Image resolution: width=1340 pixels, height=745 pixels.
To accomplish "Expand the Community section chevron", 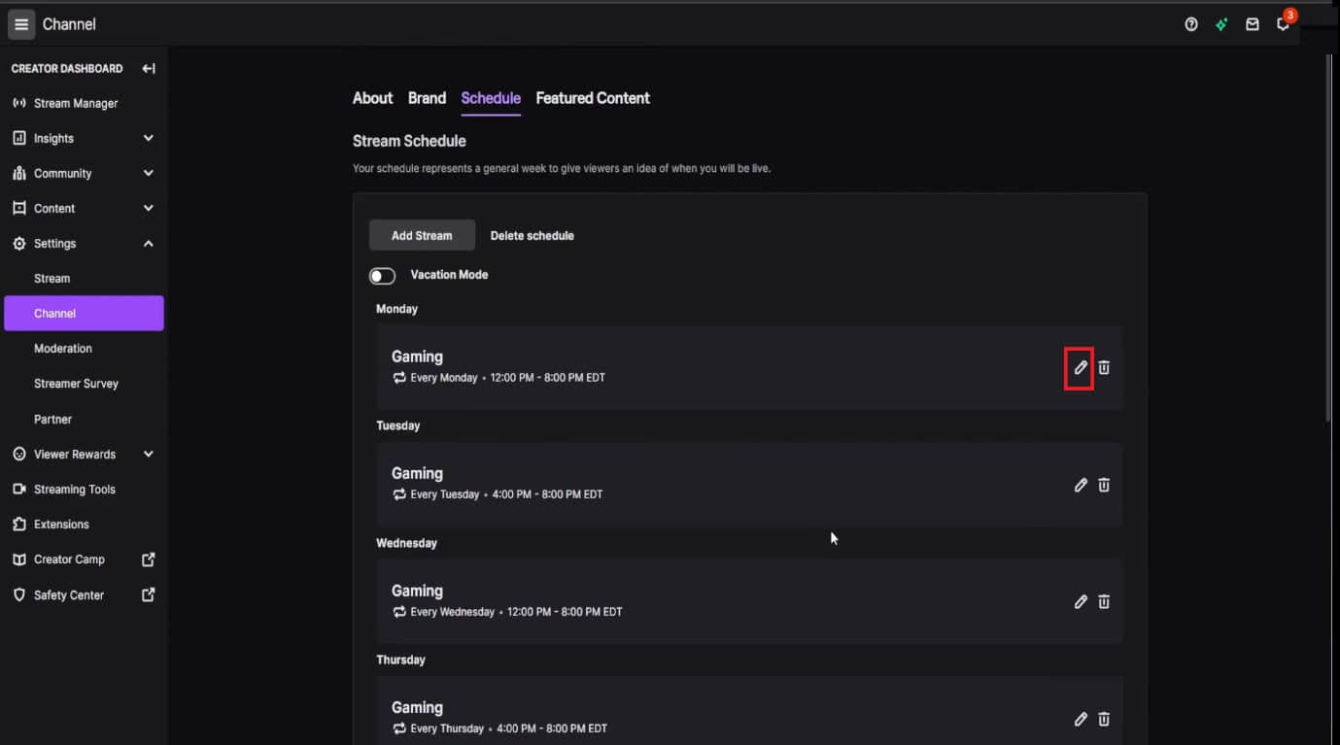I will click(149, 173).
